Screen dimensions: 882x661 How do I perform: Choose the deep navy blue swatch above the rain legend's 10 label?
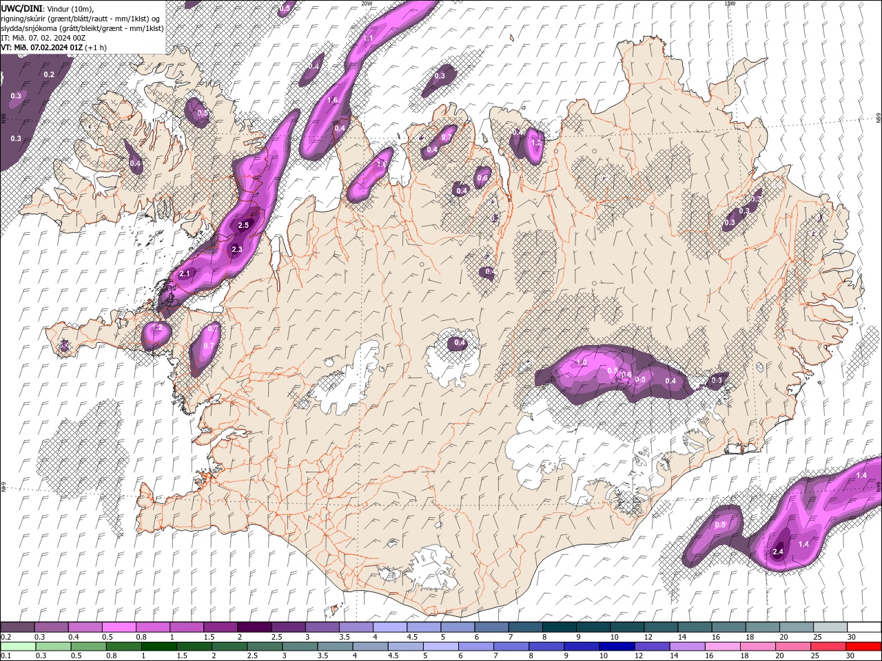point(615,646)
